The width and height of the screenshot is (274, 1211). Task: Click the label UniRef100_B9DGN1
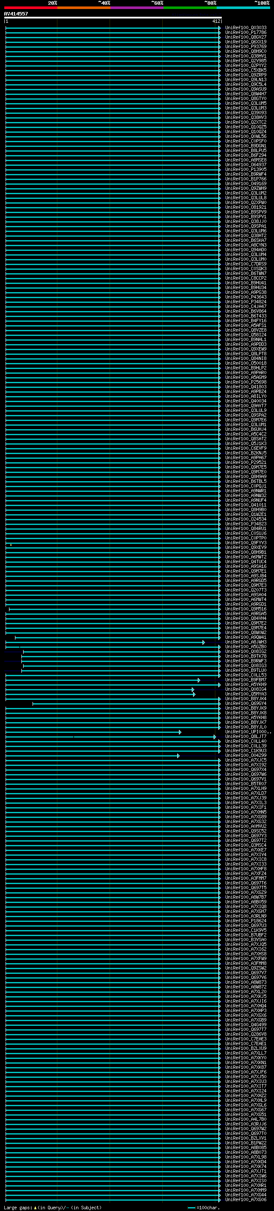pos(245,146)
